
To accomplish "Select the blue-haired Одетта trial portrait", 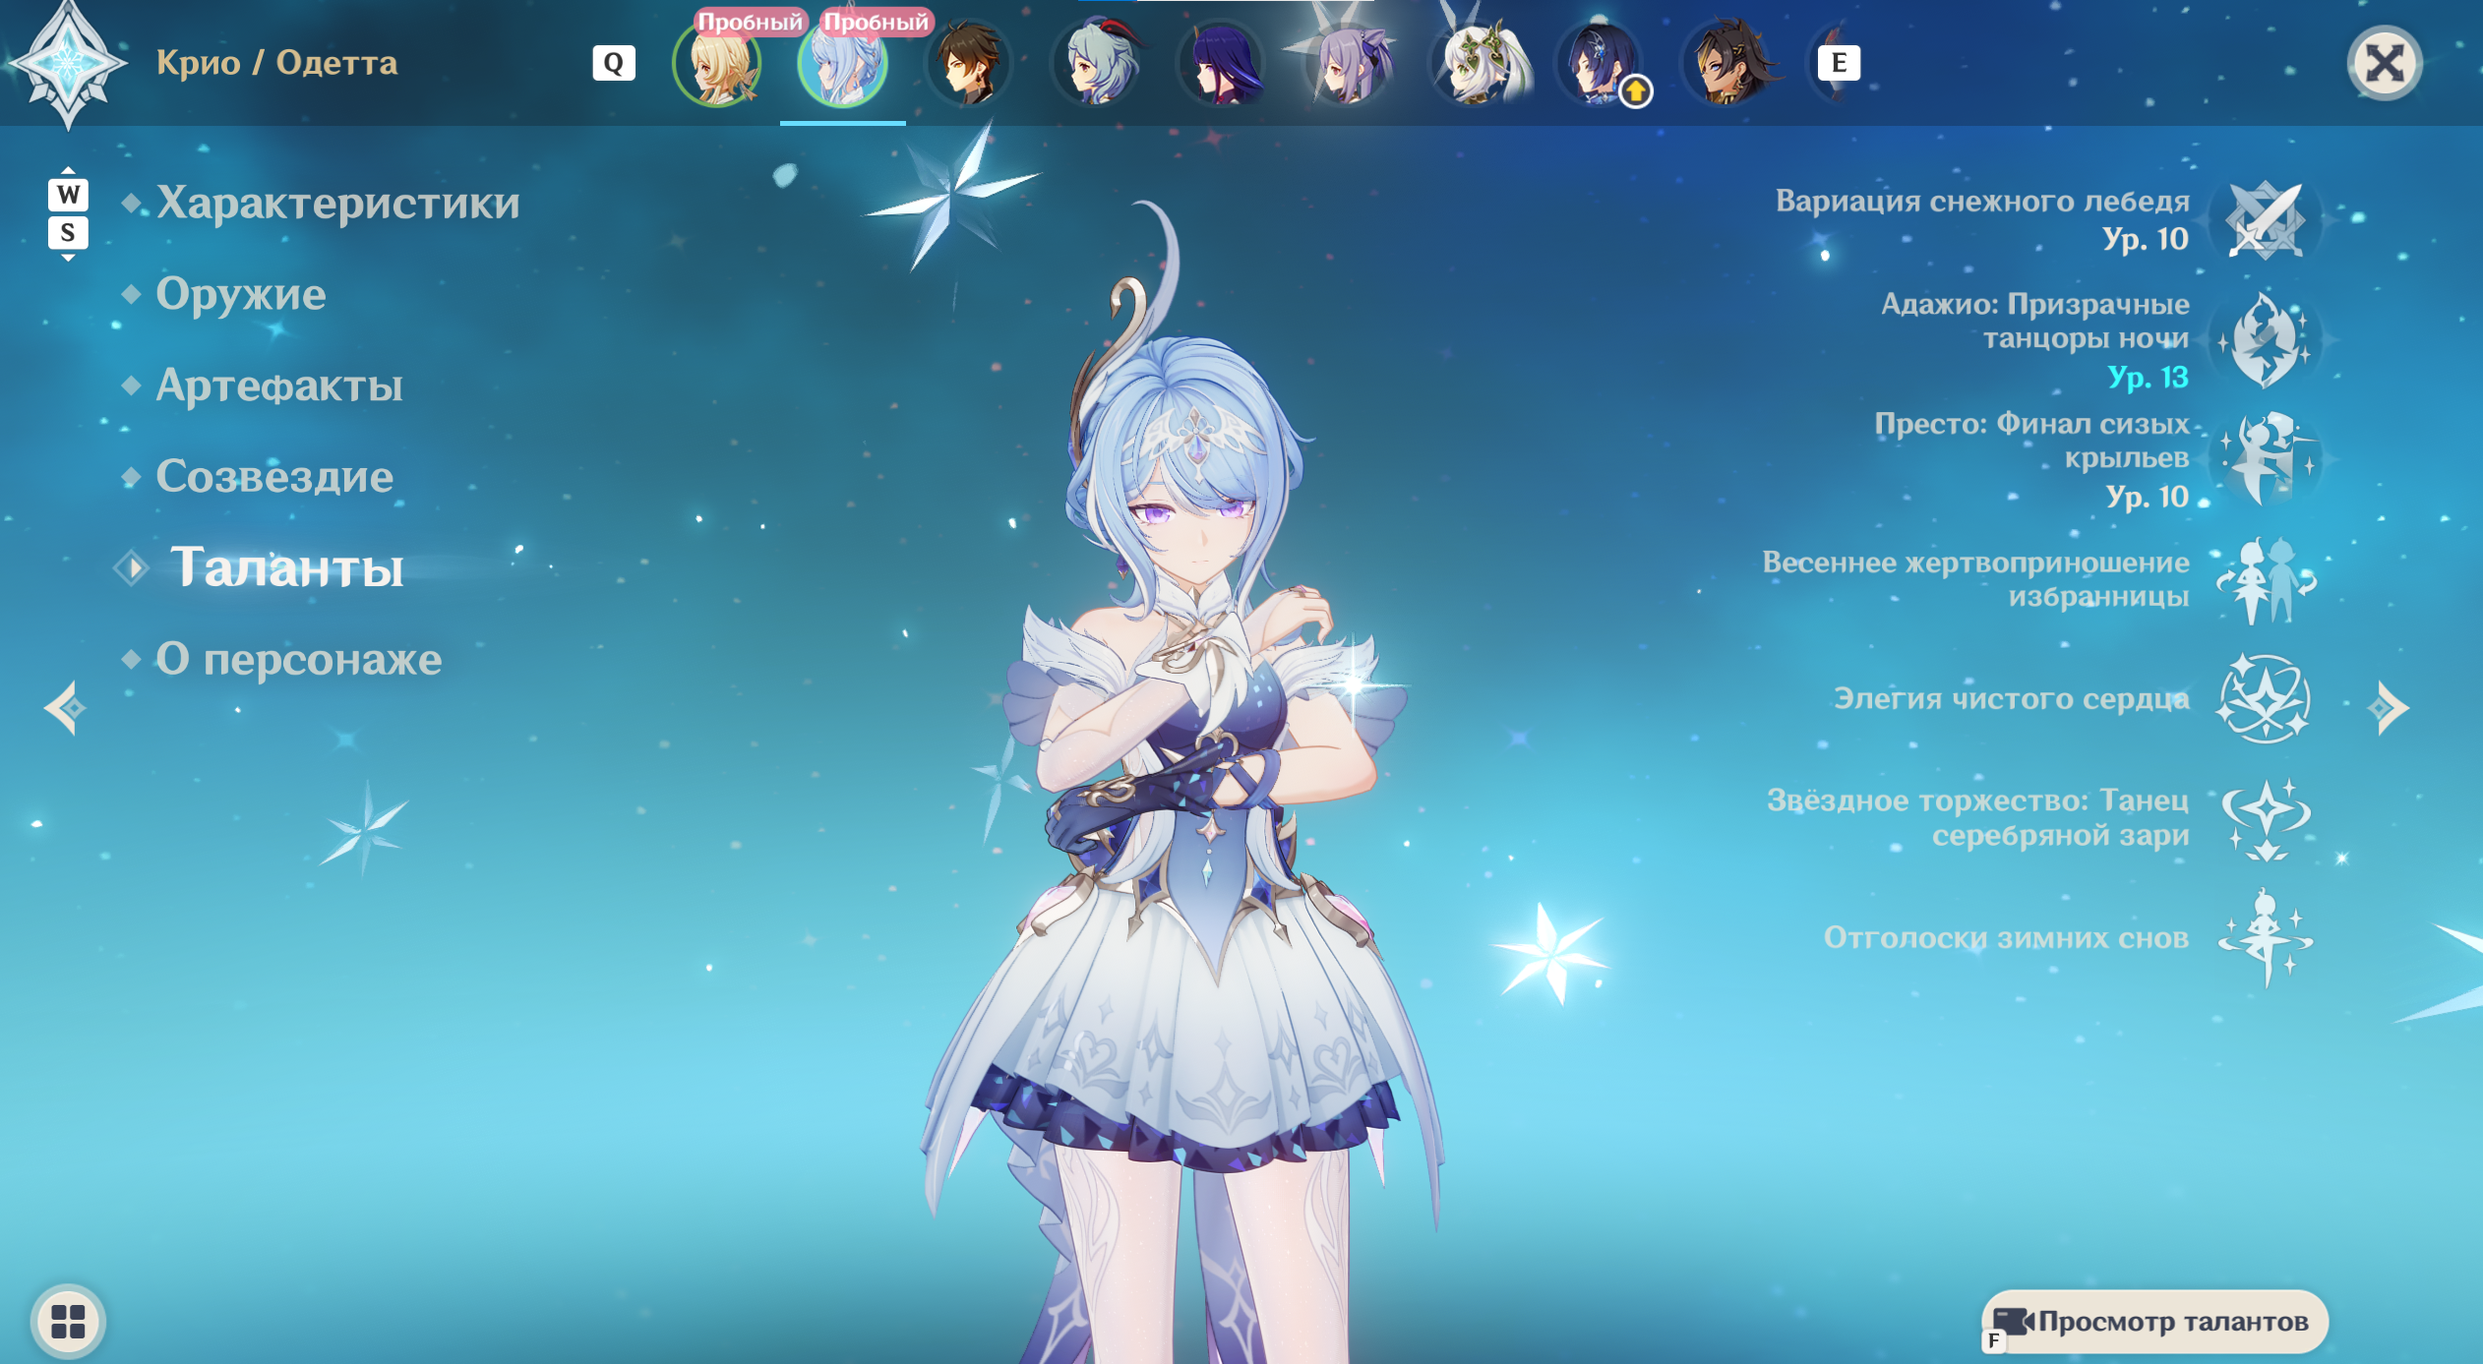I will click(843, 63).
